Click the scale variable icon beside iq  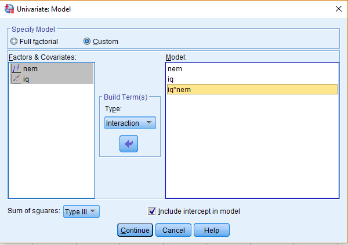16,79
